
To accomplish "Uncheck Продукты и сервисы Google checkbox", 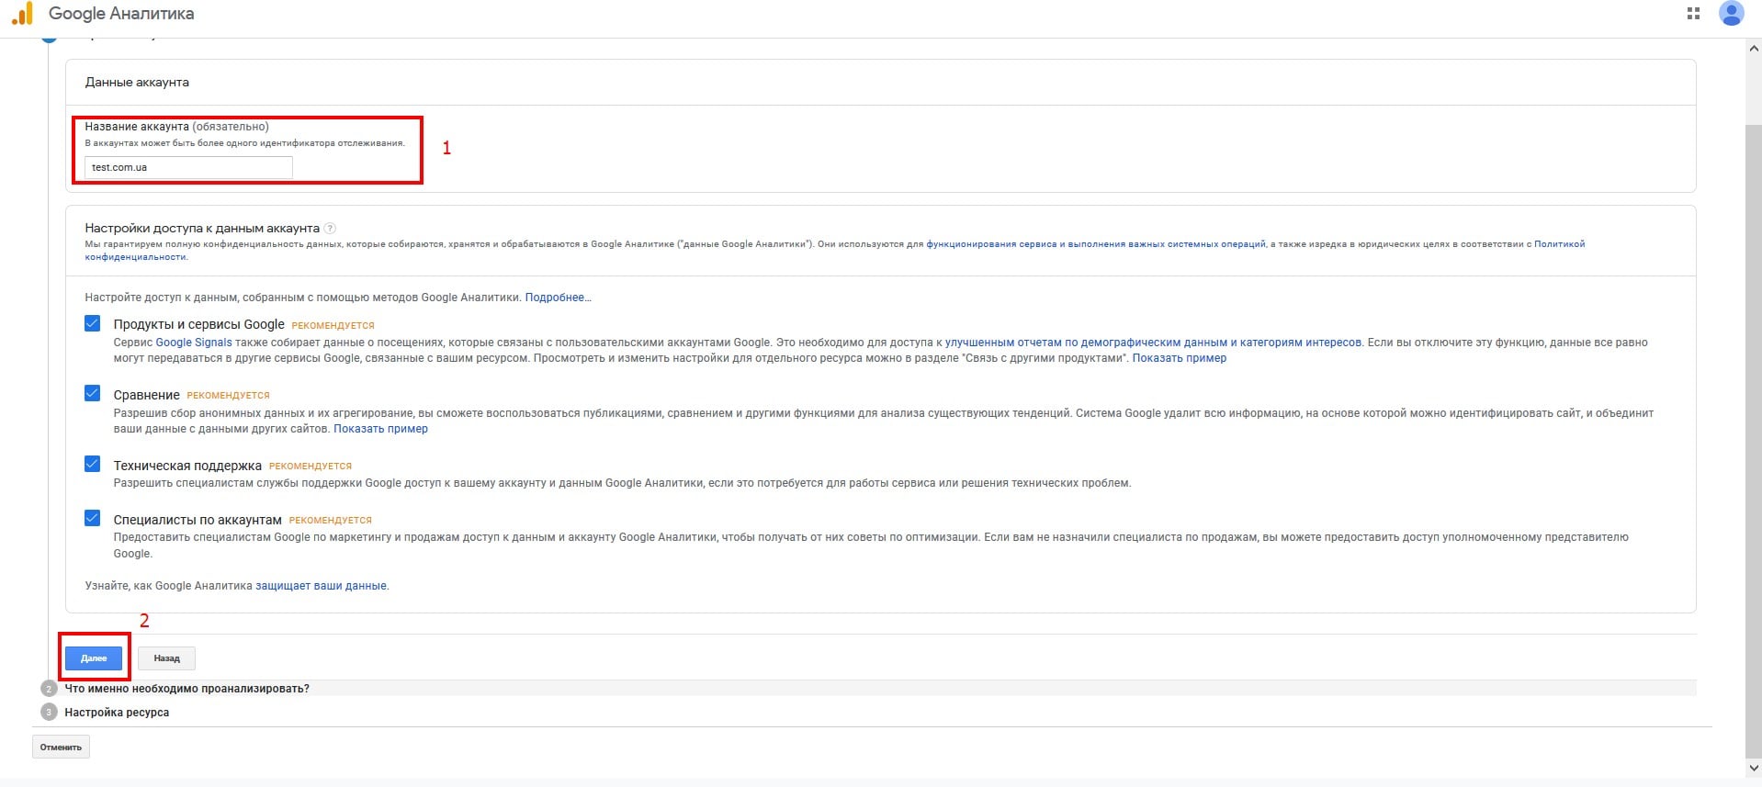I will point(93,323).
